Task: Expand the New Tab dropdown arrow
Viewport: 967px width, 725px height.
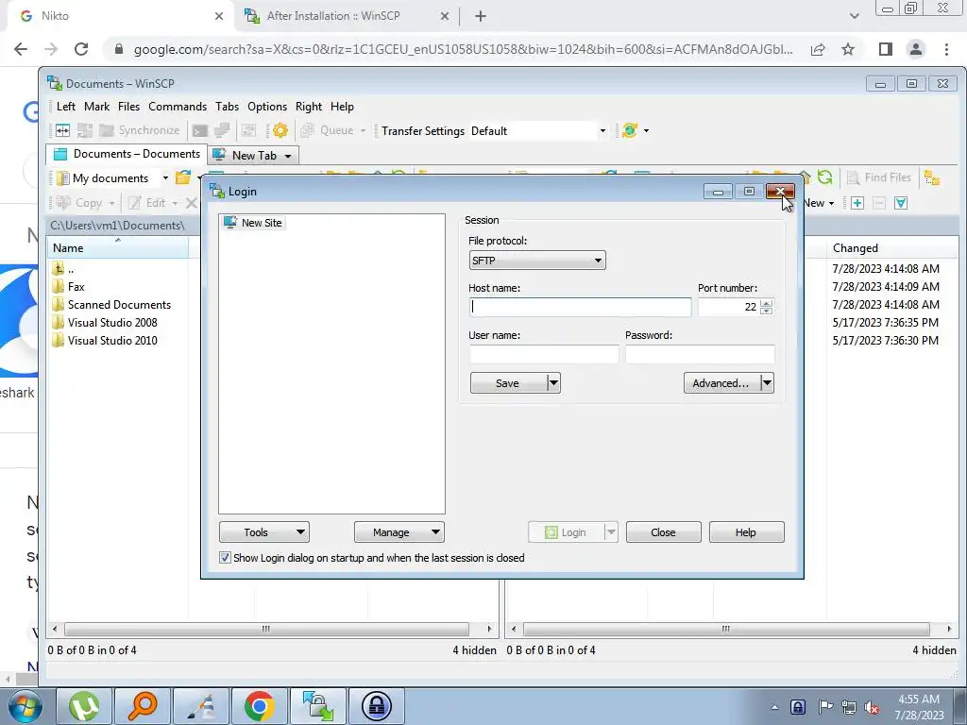Action: coord(288,156)
